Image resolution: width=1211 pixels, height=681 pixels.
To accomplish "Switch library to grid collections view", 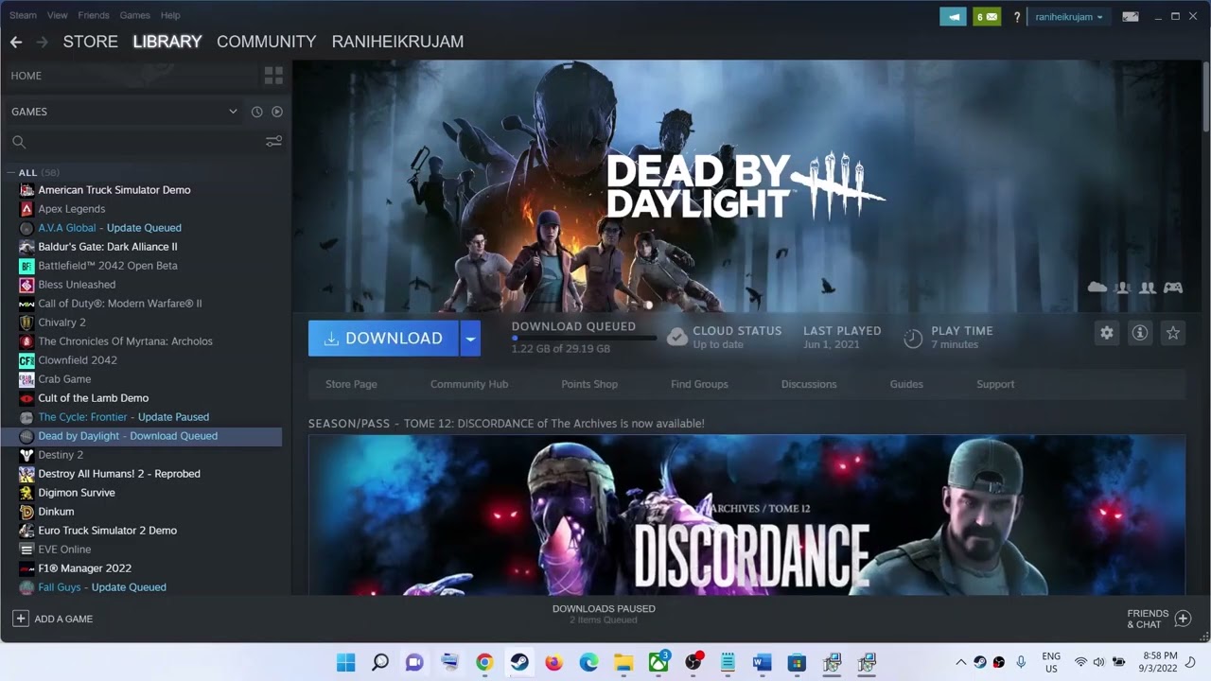I will pyautogui.click(x=273, y=76).
